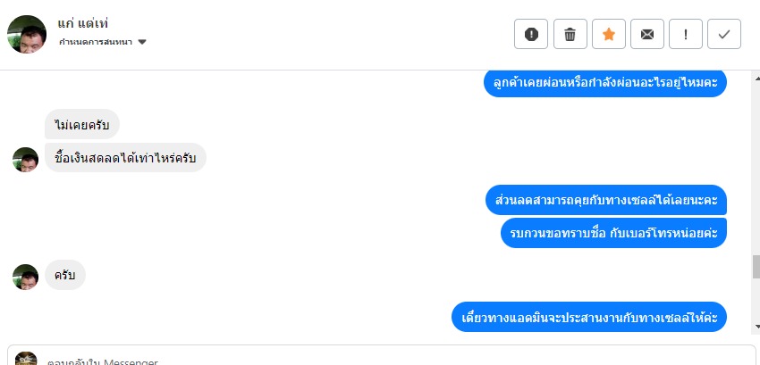Viewport: 760px width, 365px height.
Task: Click the page avatar in reply box
Action: 26,359
